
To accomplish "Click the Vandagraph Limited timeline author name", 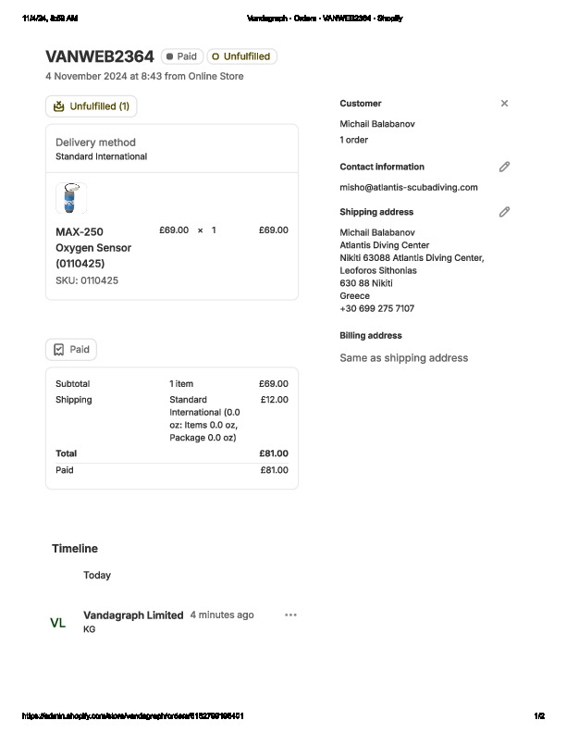I will (133, 615).
